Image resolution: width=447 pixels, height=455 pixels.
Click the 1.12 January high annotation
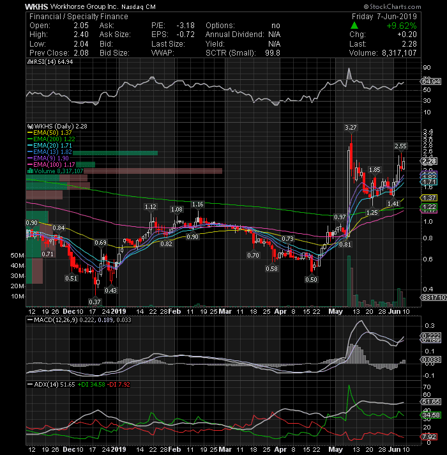[x=151, y=206]
